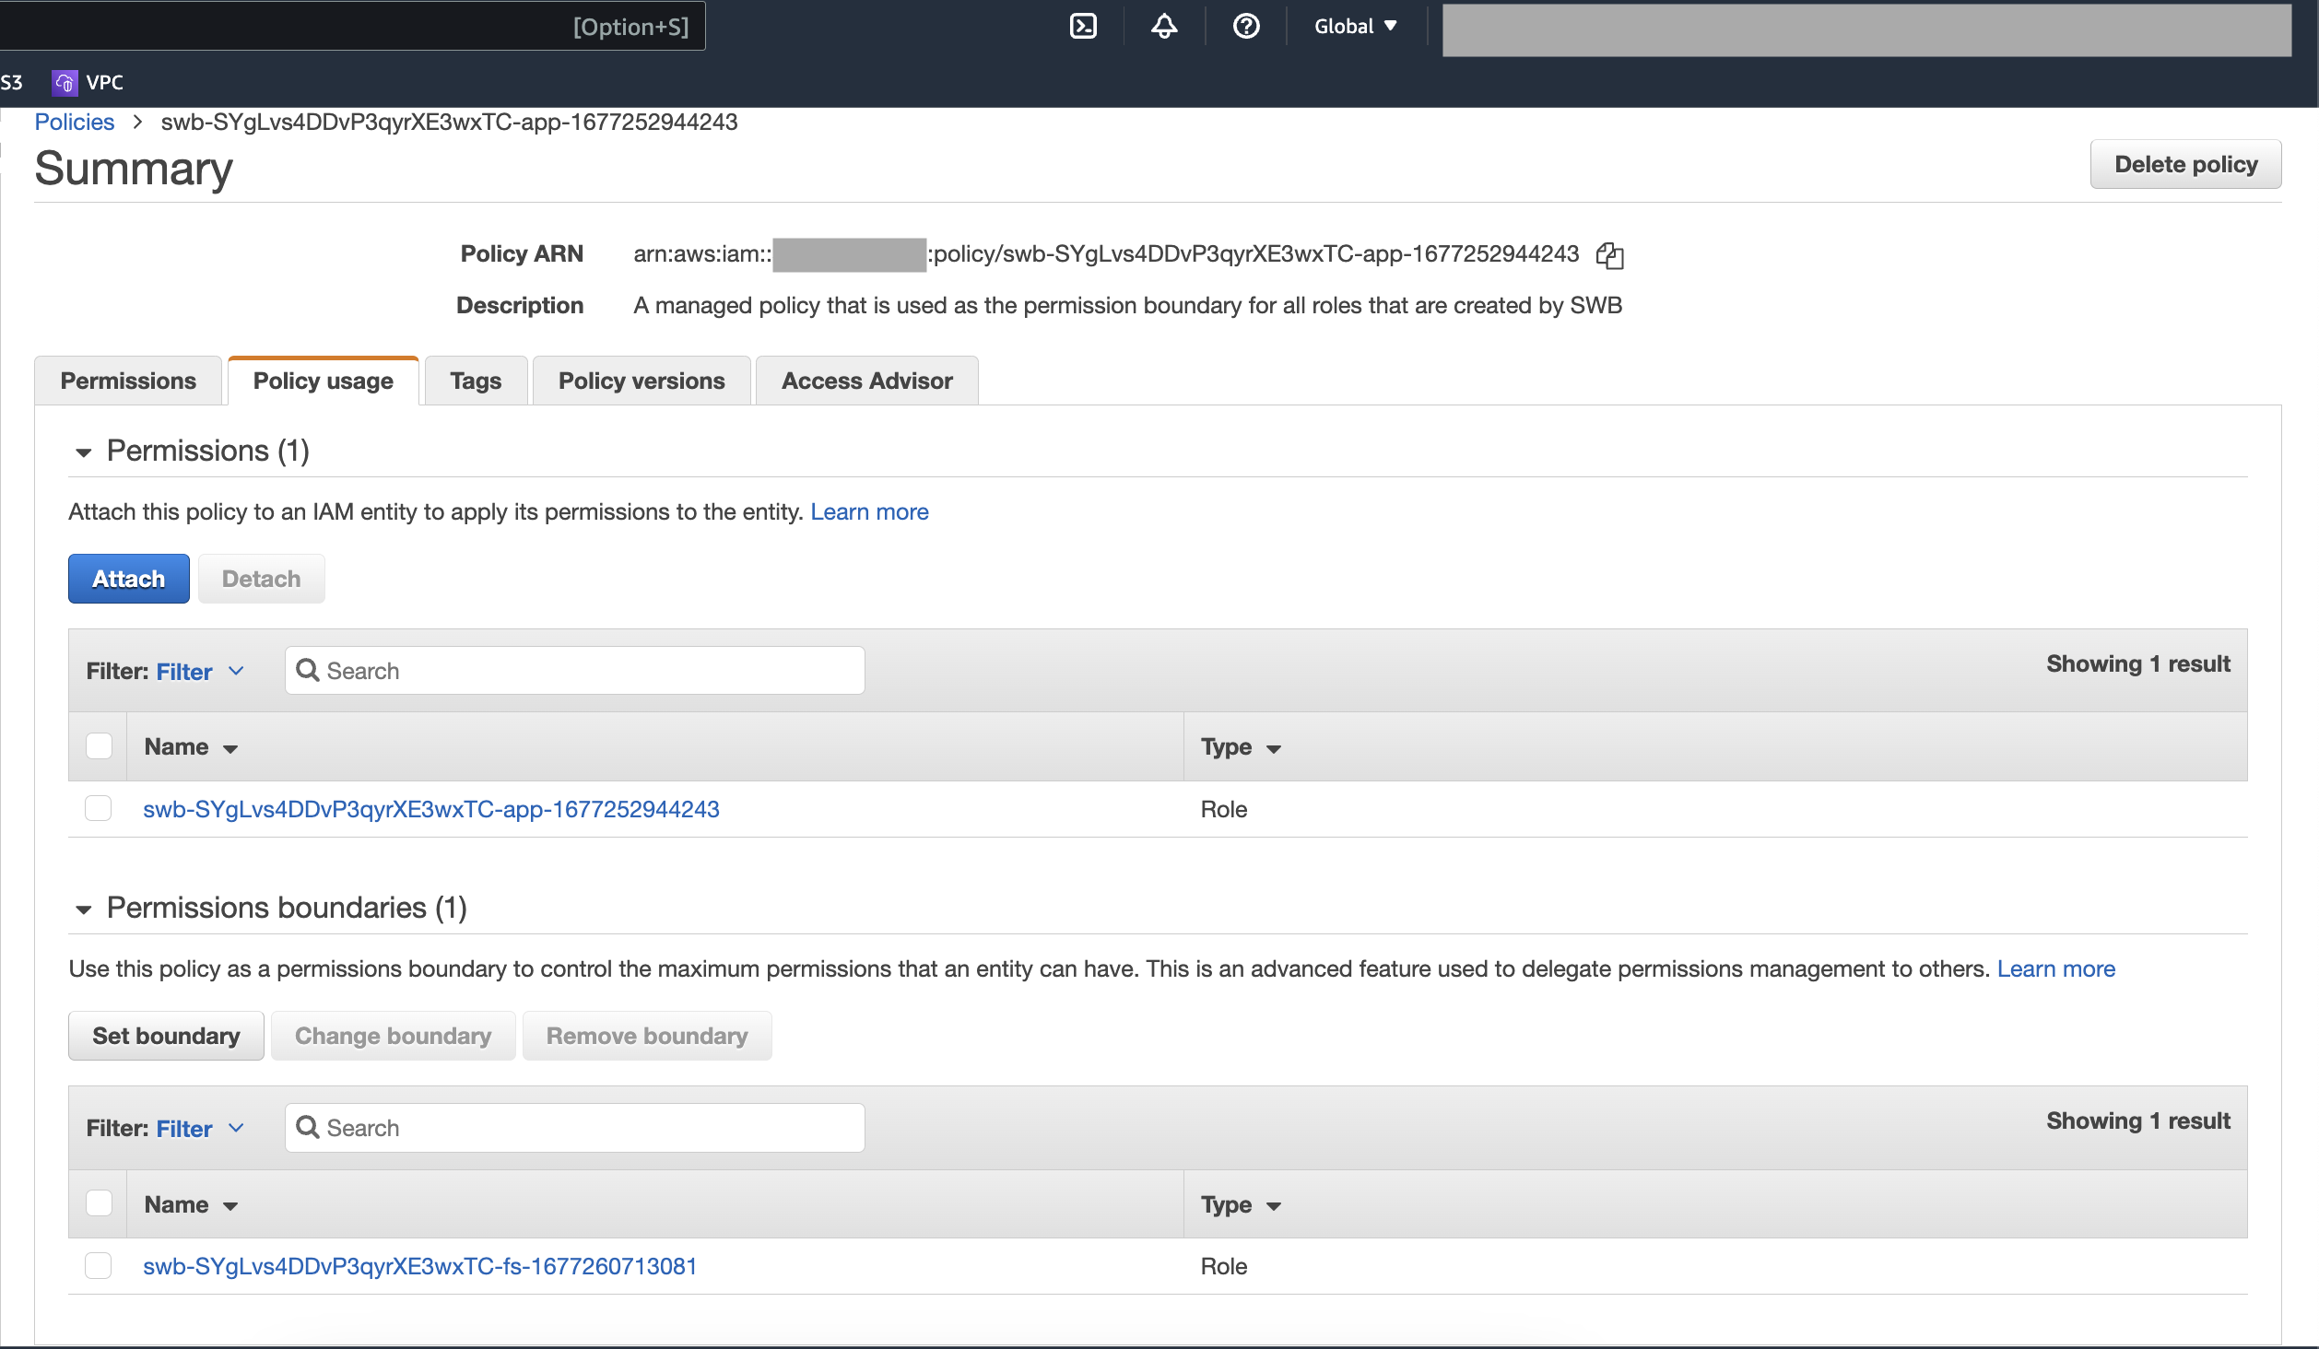
Task: Open the help menu question mark icon
Action: click(1246, 26)
